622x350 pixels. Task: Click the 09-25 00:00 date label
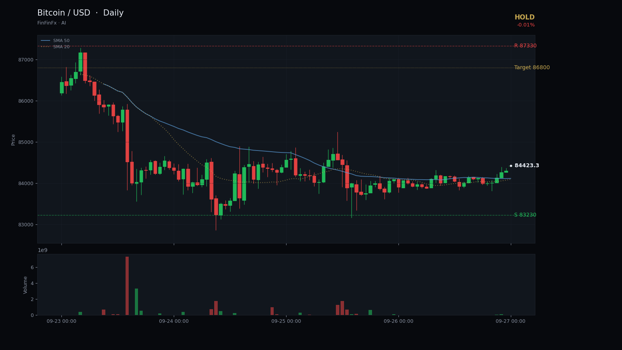pos(286,321)
